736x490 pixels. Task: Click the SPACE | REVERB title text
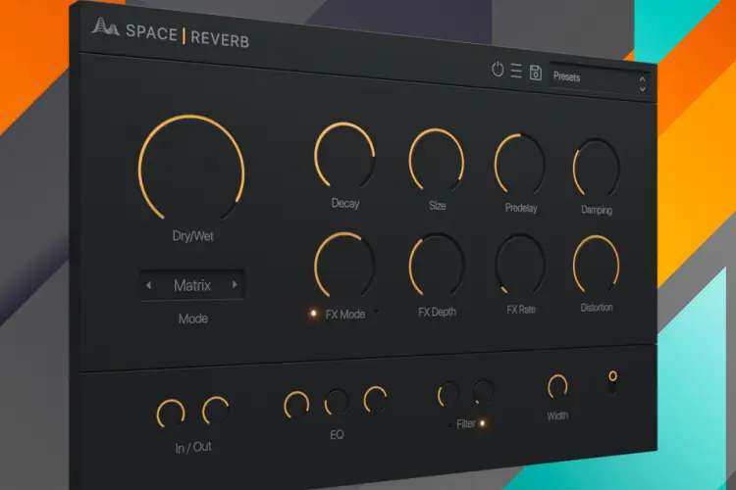187,36
